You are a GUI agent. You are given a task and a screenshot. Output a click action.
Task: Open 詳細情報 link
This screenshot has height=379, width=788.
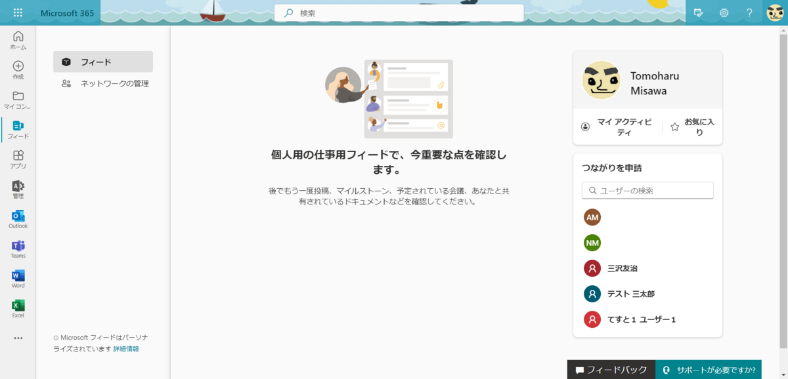(x=126, y=349)
